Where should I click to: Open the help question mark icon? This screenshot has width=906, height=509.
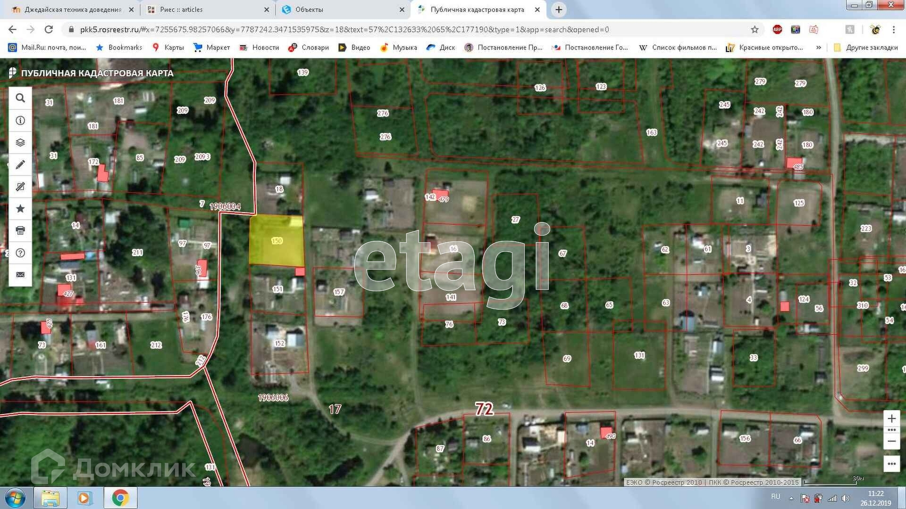(x=20, y=253)
